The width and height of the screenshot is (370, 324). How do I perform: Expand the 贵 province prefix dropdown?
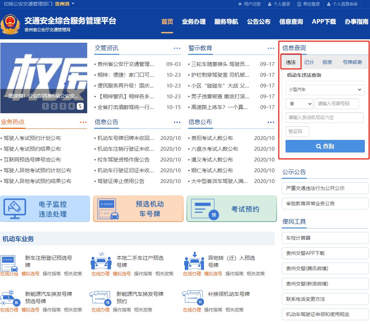point(299,104)
